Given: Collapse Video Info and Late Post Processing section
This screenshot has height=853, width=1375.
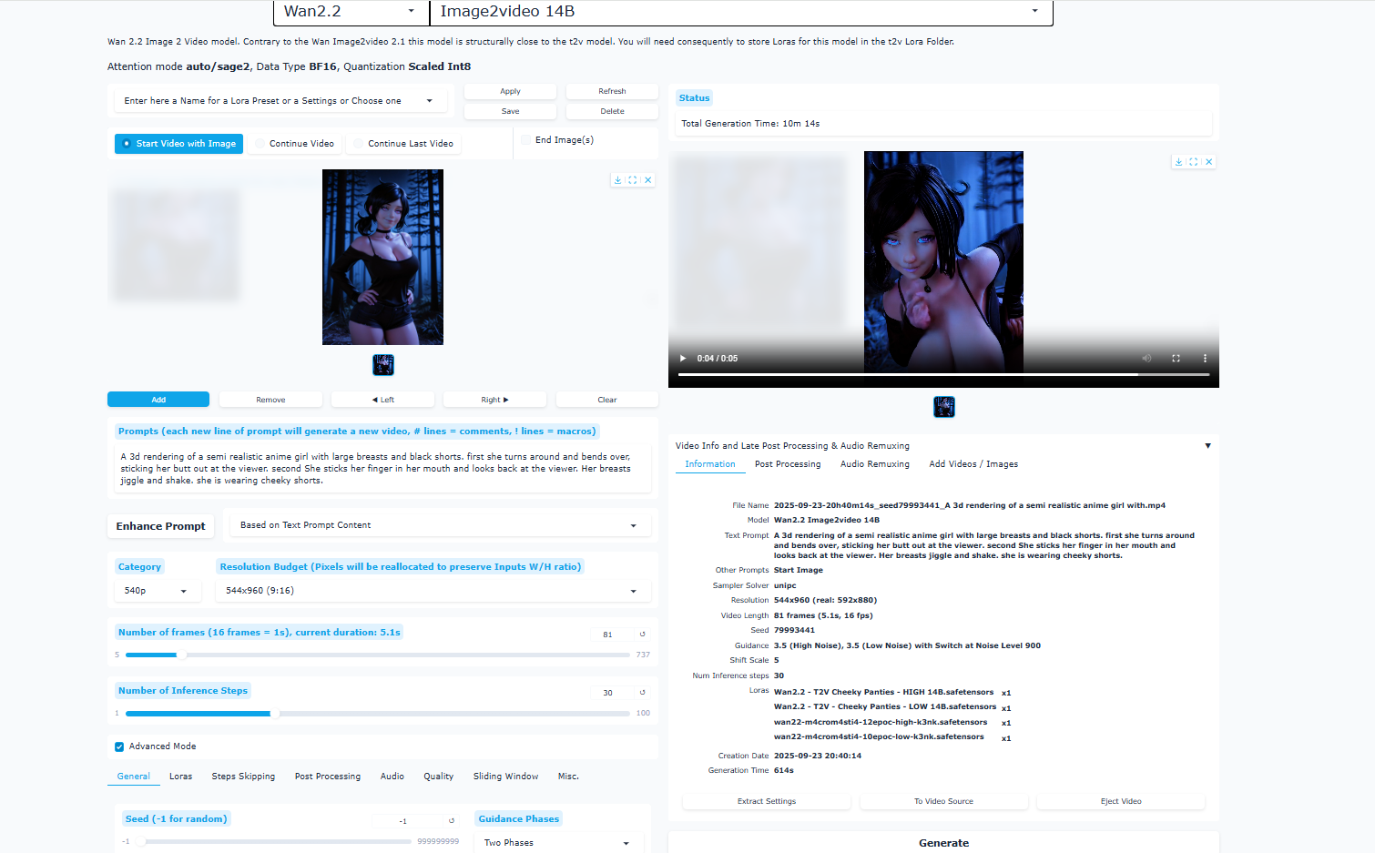Looking at the screenshot, I should 1207,446.
